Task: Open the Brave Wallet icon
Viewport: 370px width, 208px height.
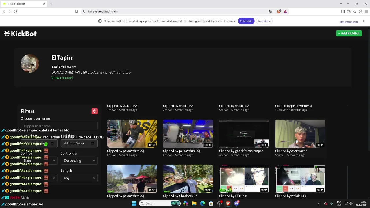Action: 349,12
